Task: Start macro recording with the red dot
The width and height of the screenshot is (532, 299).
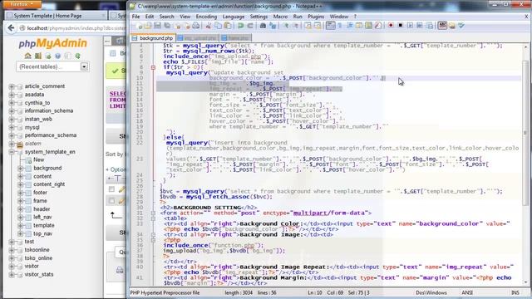Action: coord(391,26)
